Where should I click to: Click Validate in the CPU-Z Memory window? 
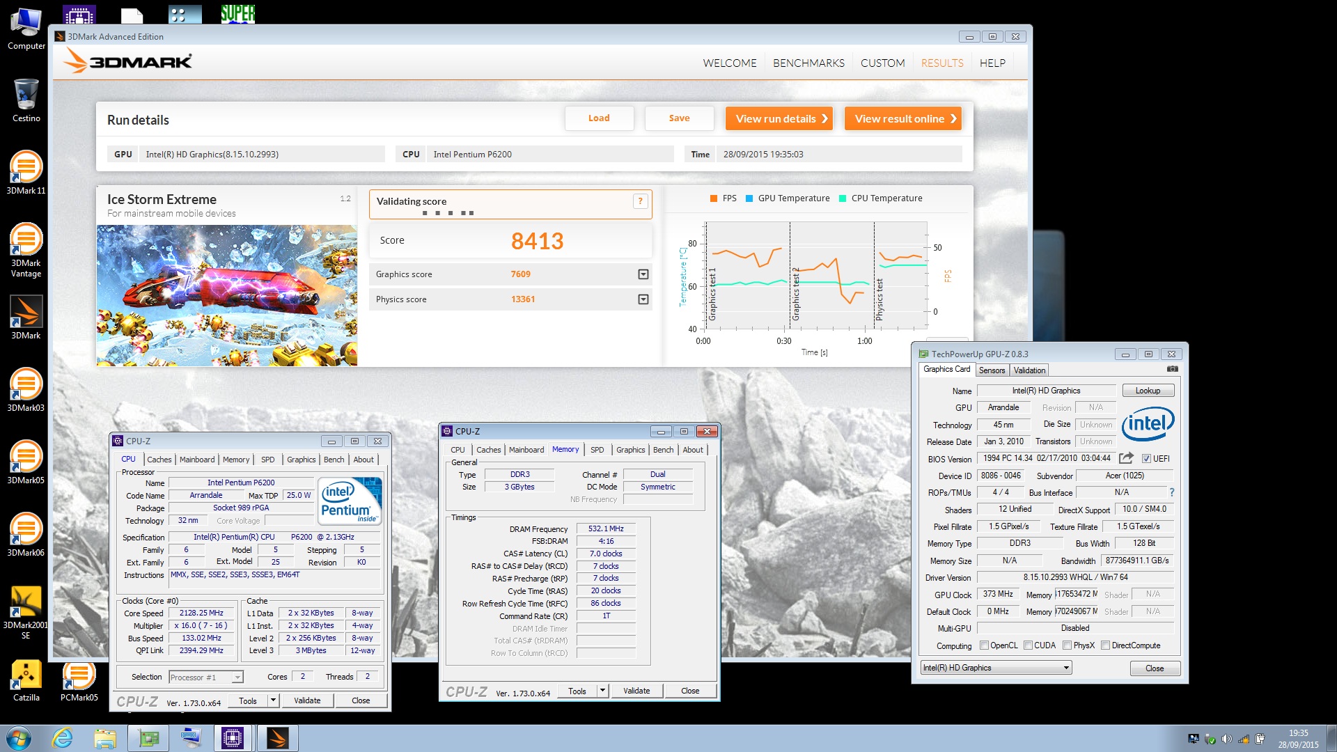pos(636,691)
